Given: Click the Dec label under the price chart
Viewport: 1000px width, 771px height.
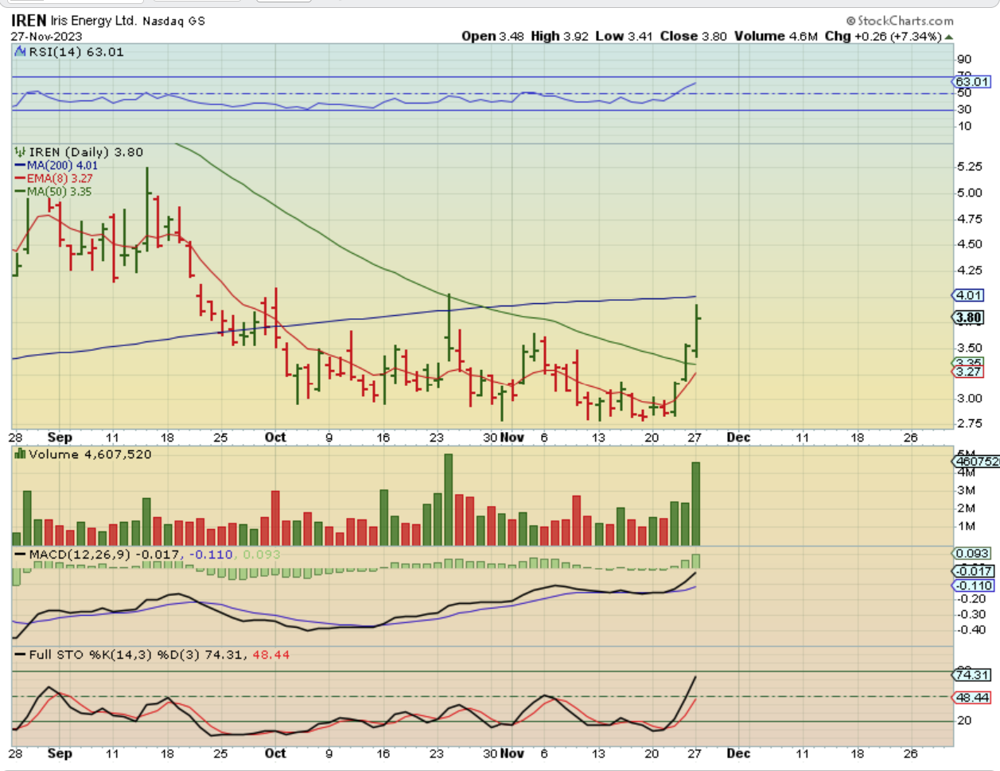Looking at the screenshot, I should 738,438.
